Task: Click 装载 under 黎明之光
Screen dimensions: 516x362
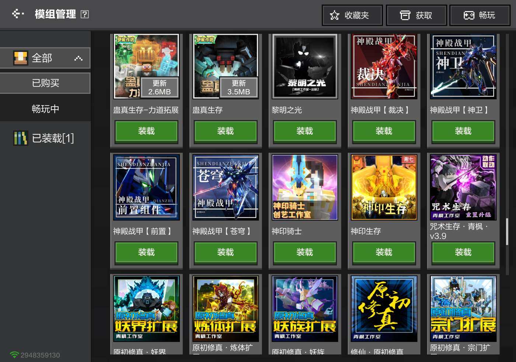Action: 304,131
